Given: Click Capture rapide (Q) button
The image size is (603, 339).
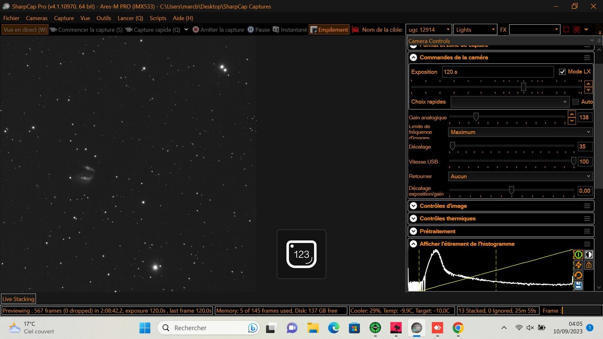Looking at the screenshot, I should click(153, 30).
